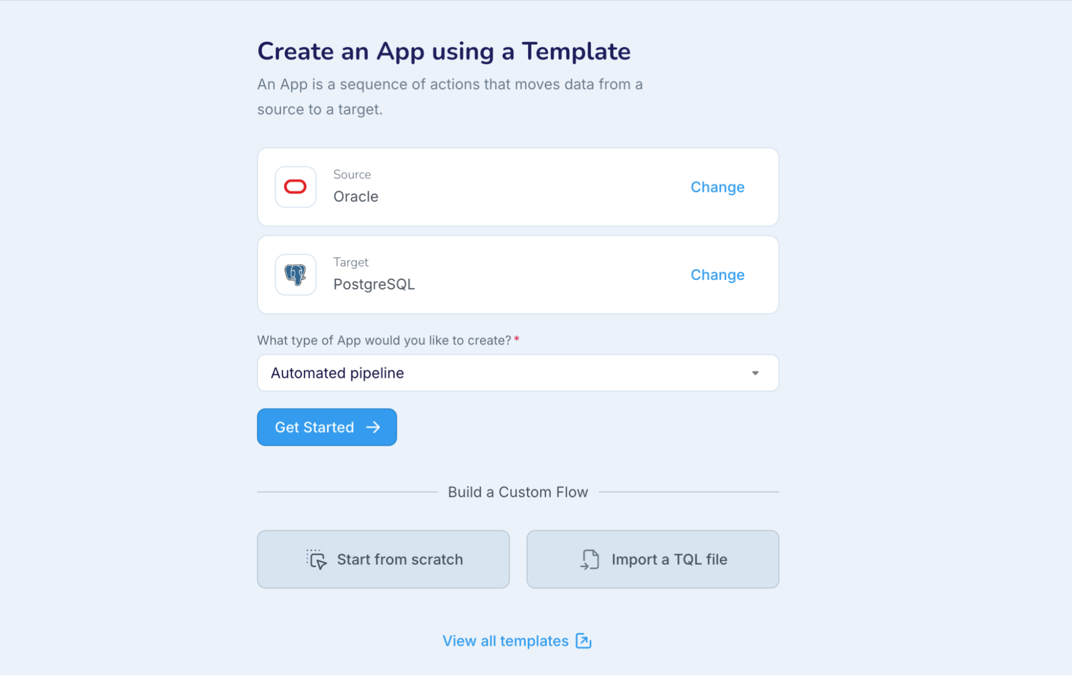Click the PostgreSQL elephant icon
Viewport: 1072px width, 676px height.
tap(295, 274)
